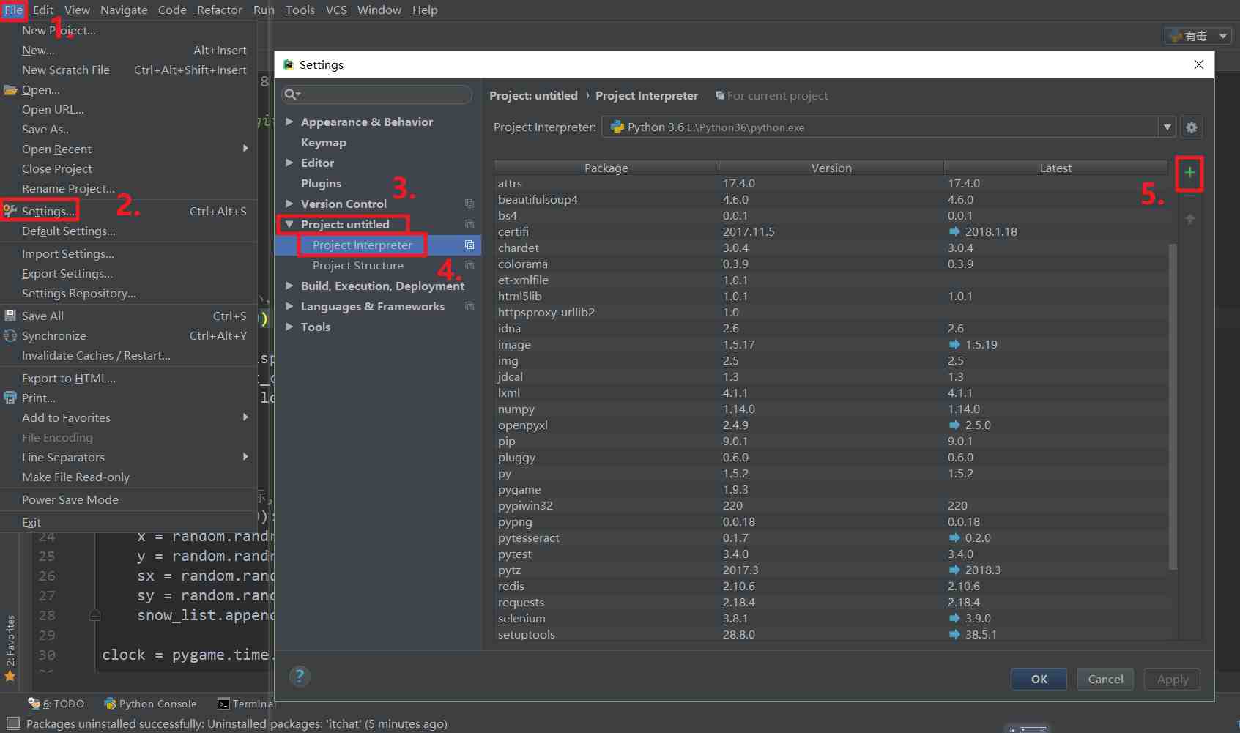
Task: Open the run configuration dropdown at top right
Action: click(x=1222, y=36)
